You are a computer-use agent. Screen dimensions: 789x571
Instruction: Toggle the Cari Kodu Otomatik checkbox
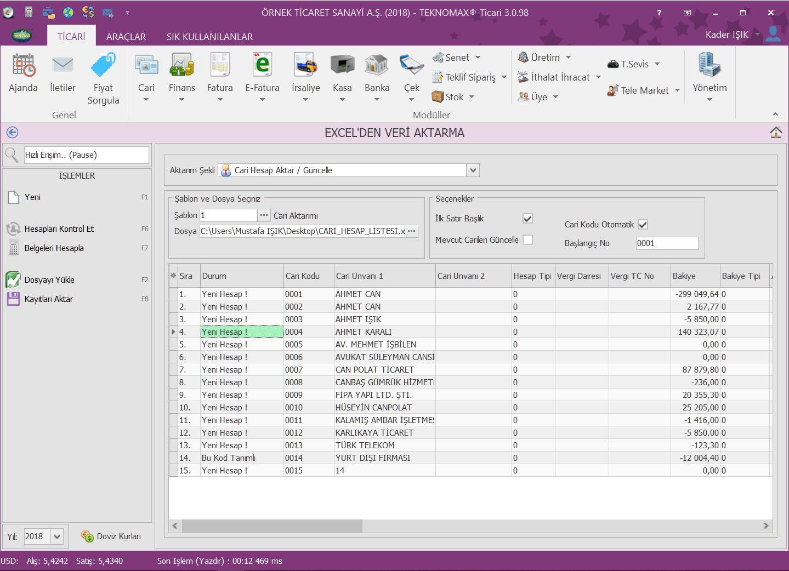(x=643, y=225)
